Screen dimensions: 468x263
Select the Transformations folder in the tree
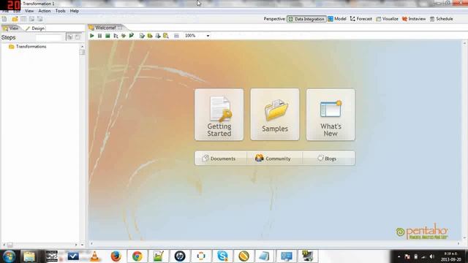pos(28,47)
